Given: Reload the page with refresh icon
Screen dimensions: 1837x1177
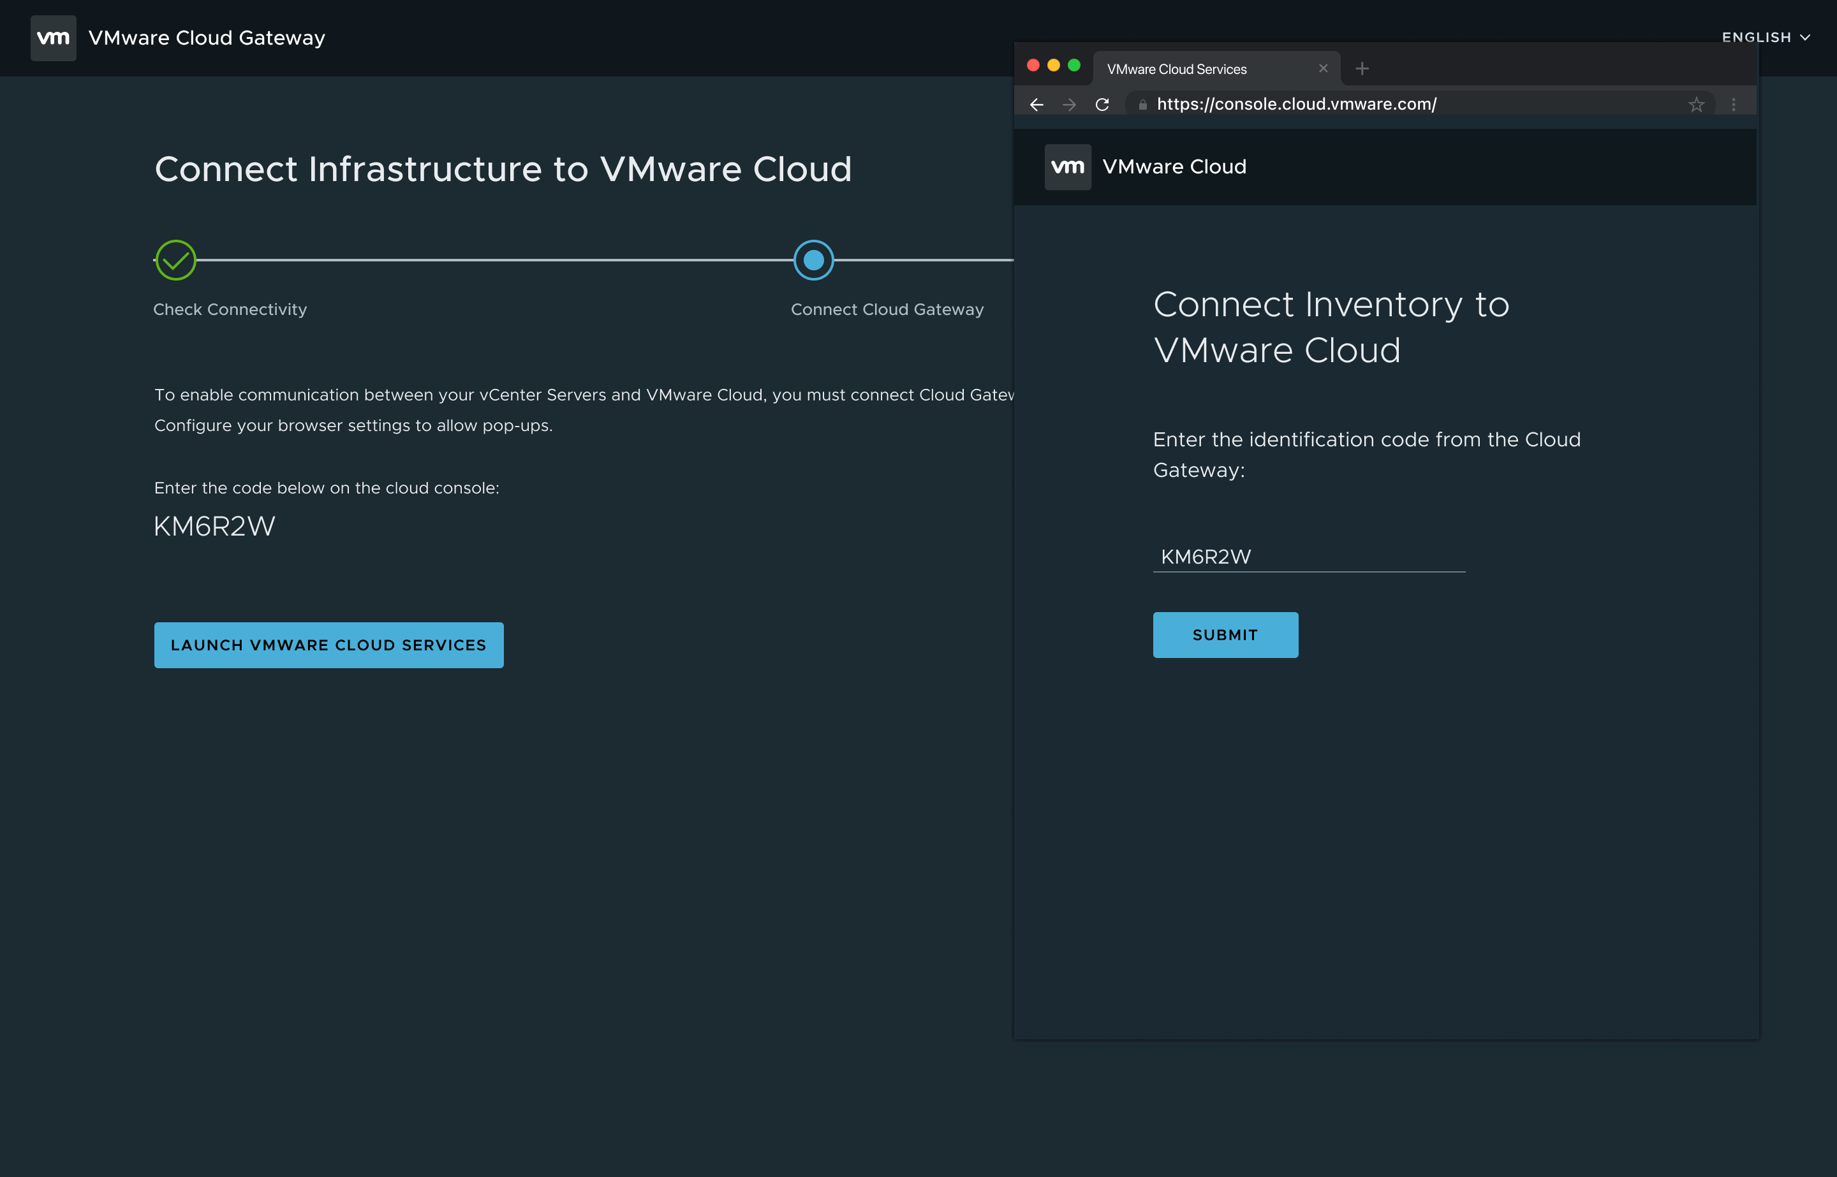Looking at the screenshot, I should click(x=1102, y=105).
